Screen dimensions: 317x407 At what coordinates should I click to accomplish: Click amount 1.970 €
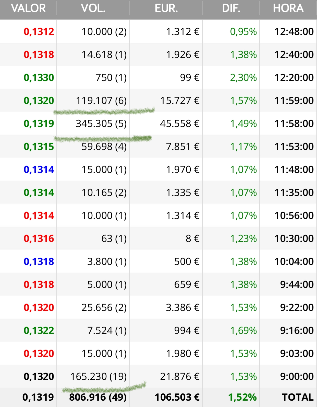coord(183,170)
